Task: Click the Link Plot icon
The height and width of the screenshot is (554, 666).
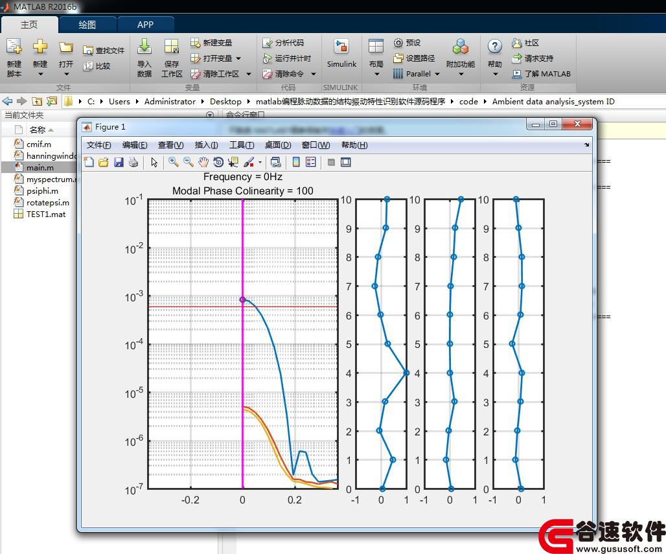Action: (275, 162)
